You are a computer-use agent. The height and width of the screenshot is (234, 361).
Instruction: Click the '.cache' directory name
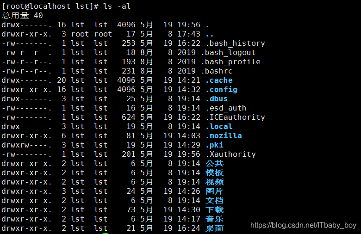pyautogui.click(x=219, y=80)
